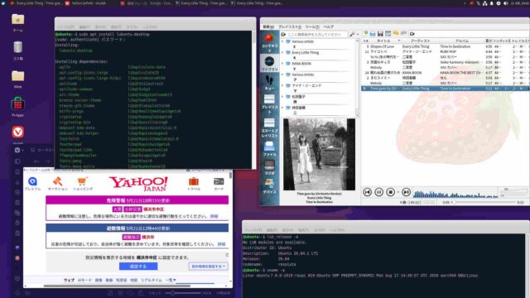Launch the Vivaldi desktop shortcut

pos(18,132)
